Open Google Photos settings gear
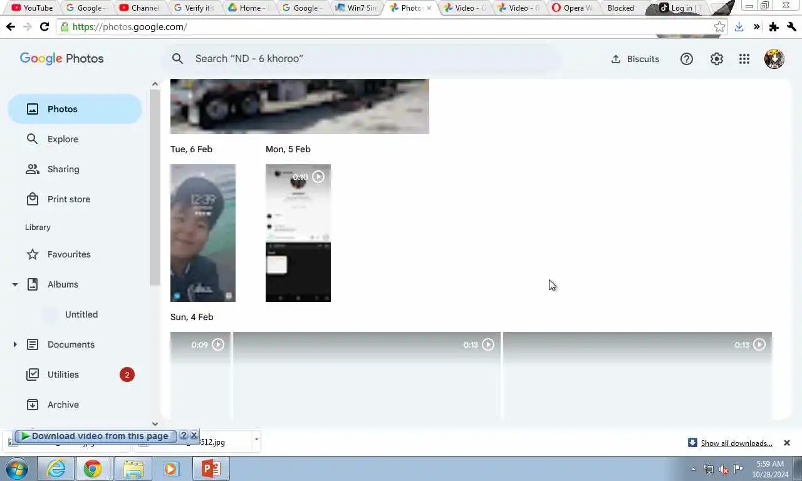The height and width of the screenshot is (481, 802). (717, 59)
